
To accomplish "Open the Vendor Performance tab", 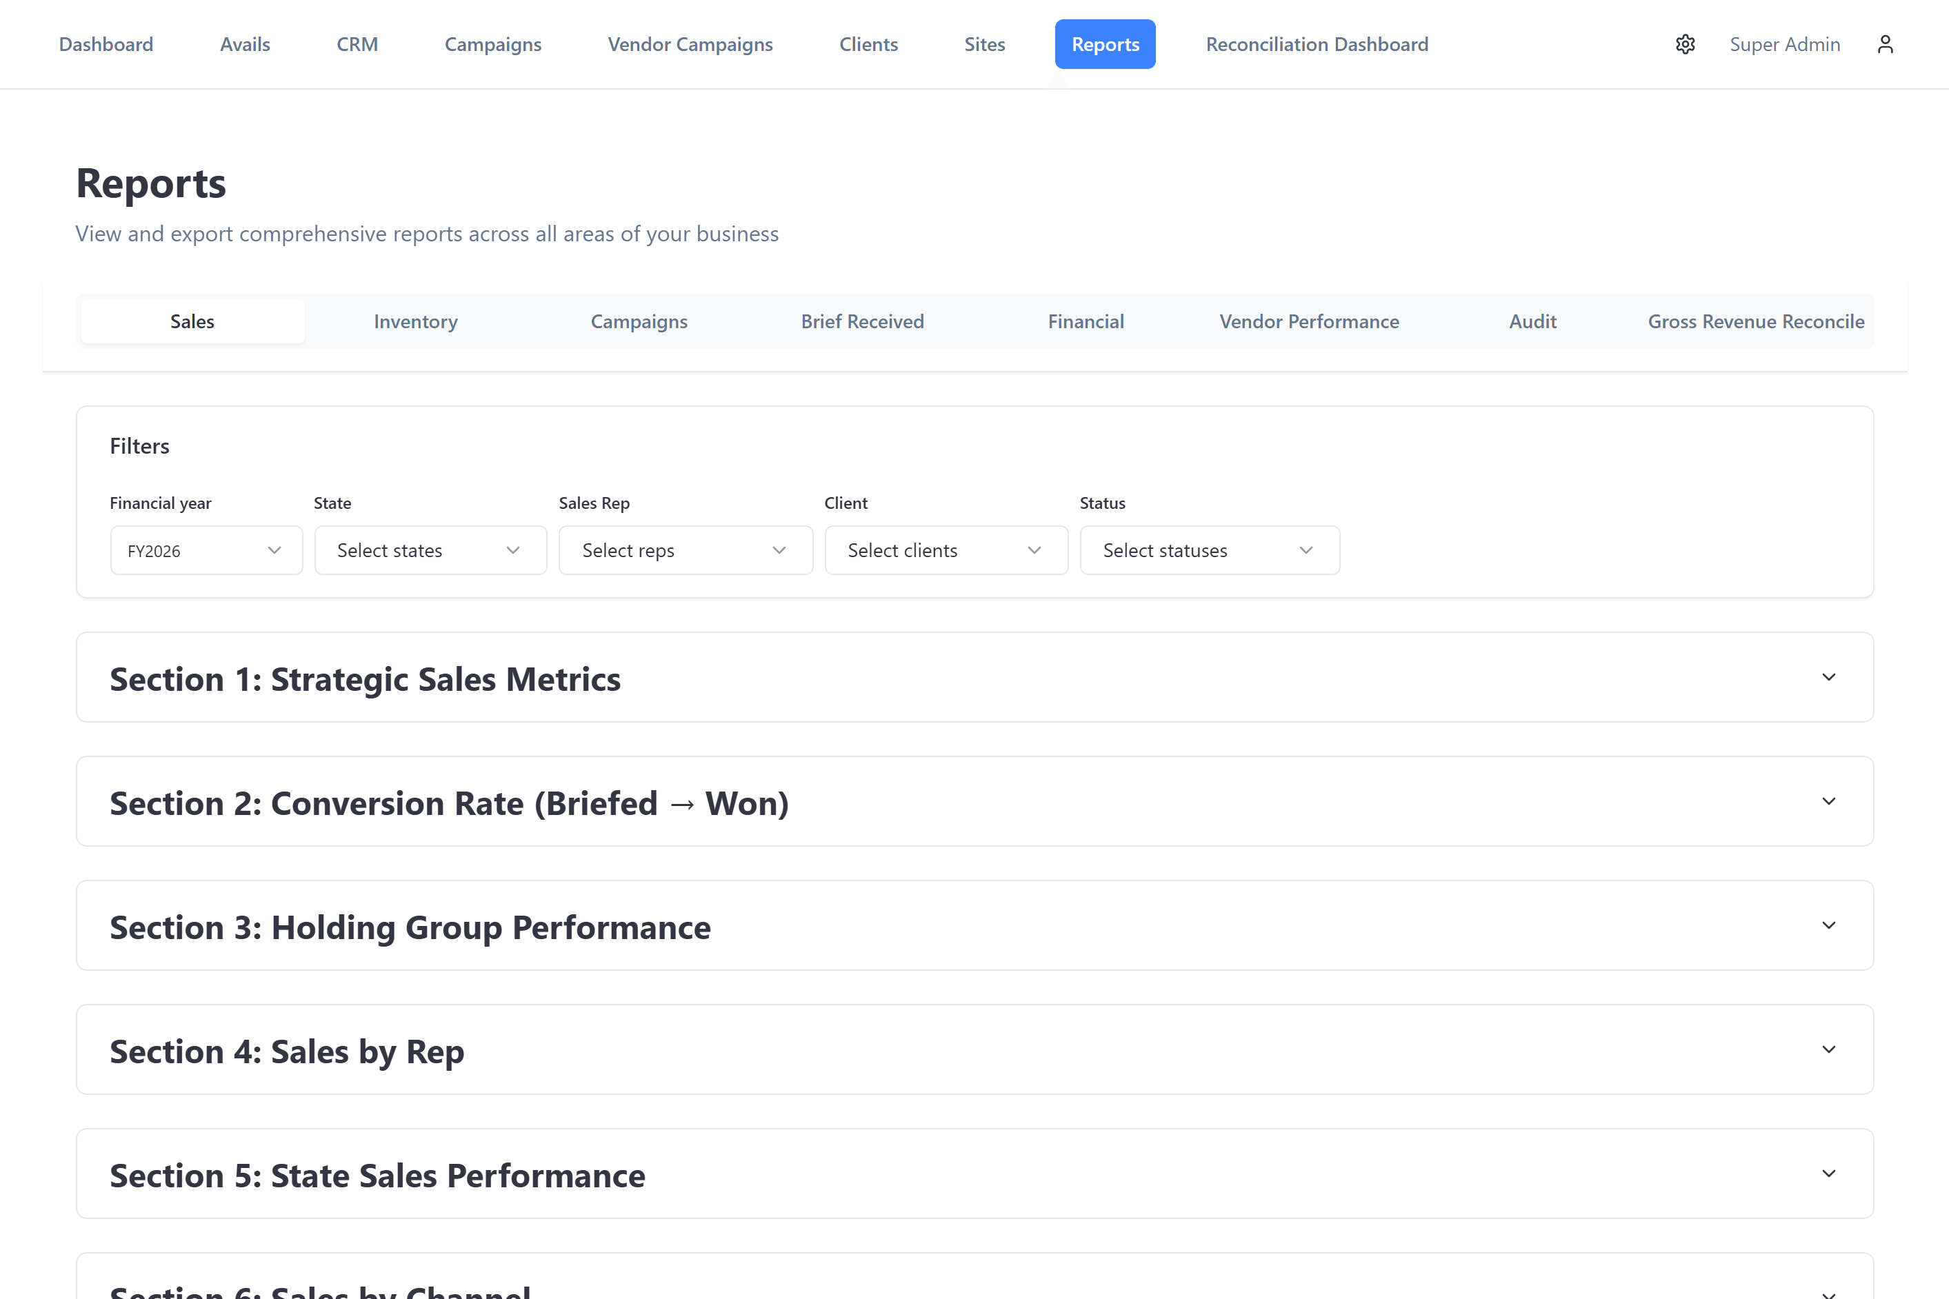I will click(1308, 321).
